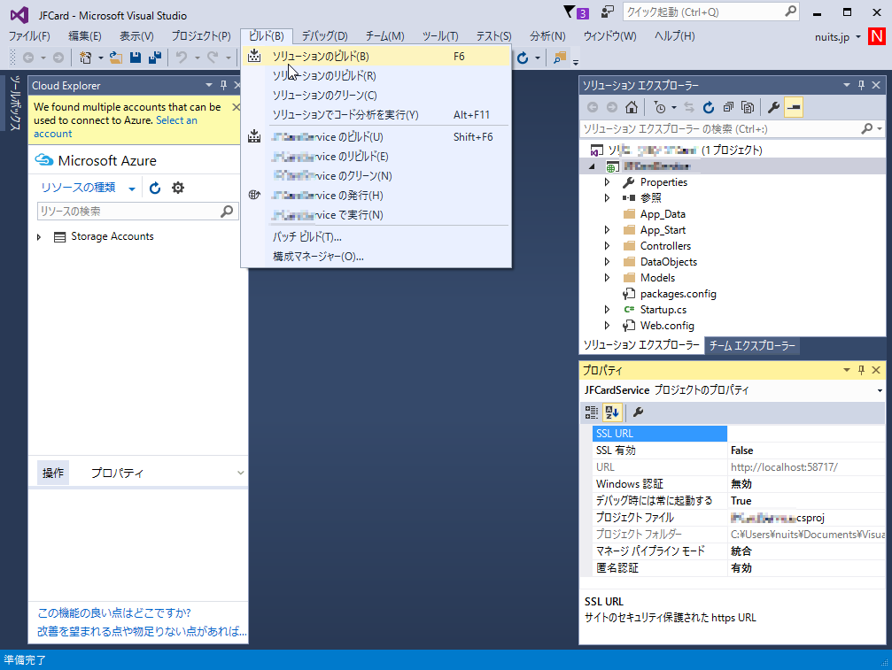Image resolution: width=892 pixels, height=670 pixels.
Task: Select packages.config in Solution Explorer
Action: [x=679, y=294]
